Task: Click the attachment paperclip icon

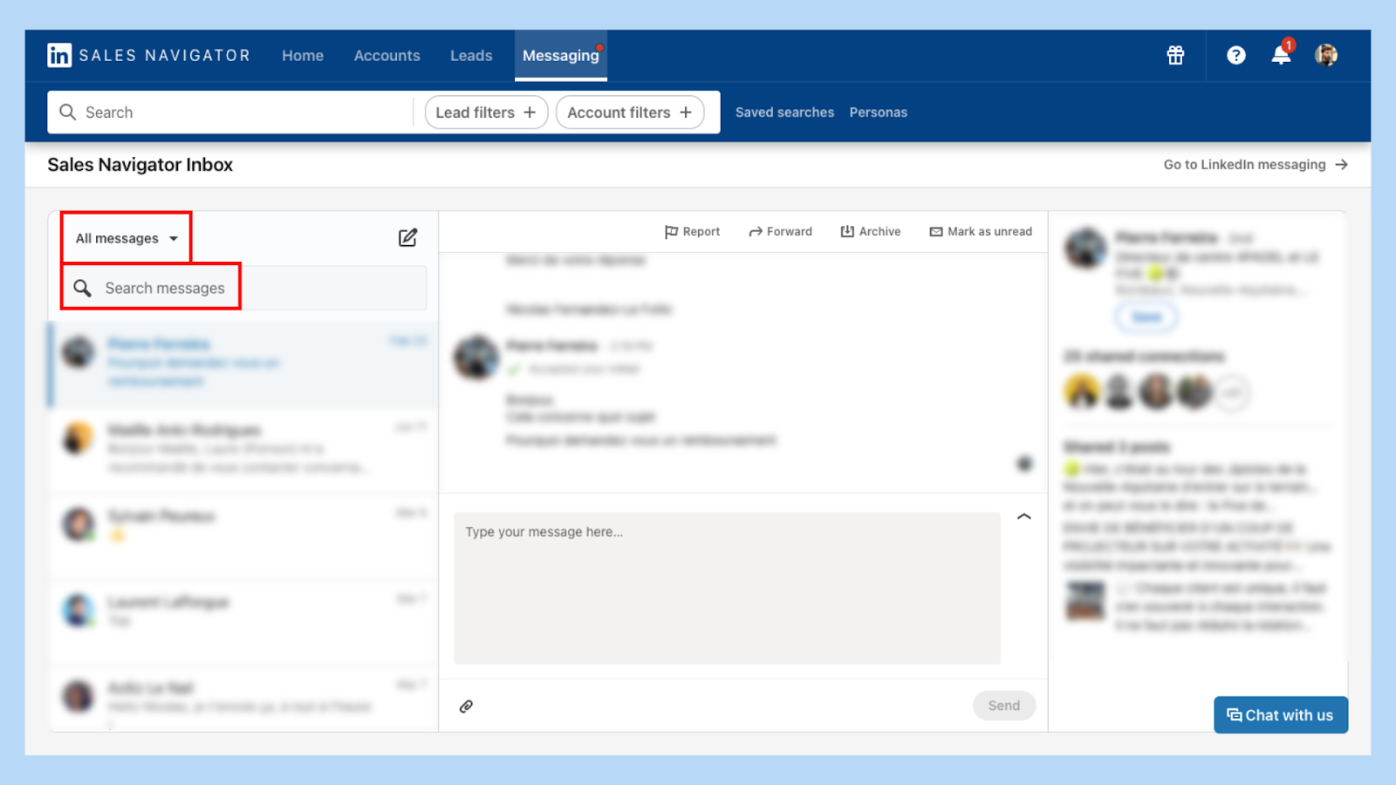Action: pyautogui.click(x=466, y=706)
